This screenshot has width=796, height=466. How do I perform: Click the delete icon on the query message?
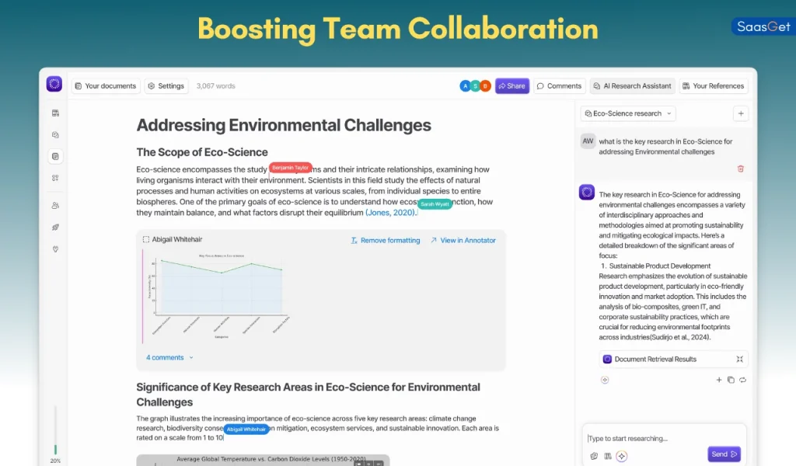click(740, 169)
